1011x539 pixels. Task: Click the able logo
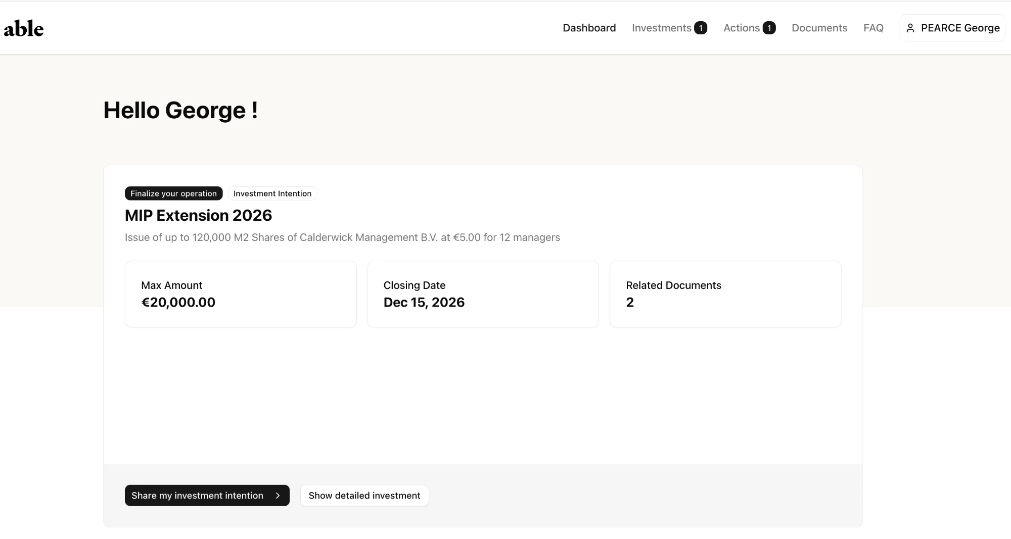pos(24,28)
